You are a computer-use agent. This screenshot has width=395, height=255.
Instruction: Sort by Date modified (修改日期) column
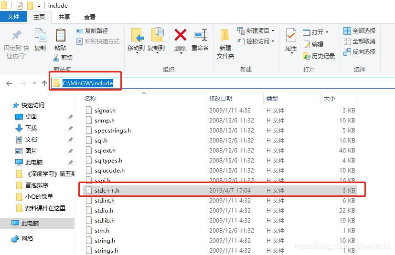click(221, 98)
